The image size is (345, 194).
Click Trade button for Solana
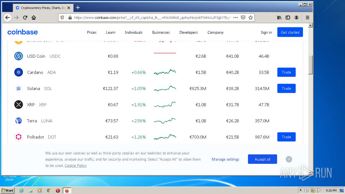[286, 88]
